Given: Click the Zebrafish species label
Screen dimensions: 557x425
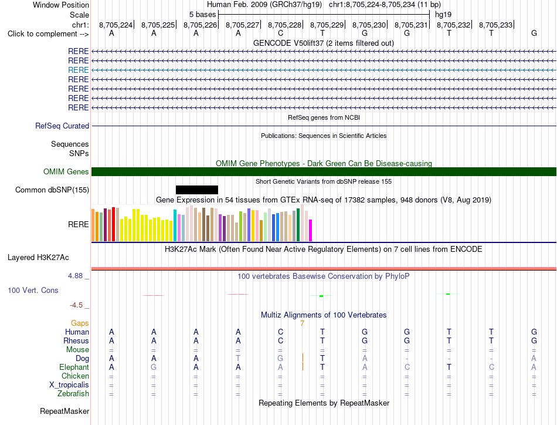Looking at the screenshot, I should (73, 394).
